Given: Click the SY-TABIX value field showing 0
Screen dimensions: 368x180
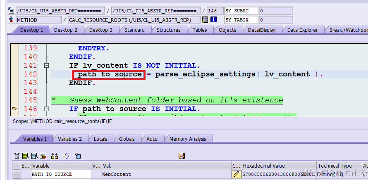Looking at the screenshot, I should click(x=276, y=20).
